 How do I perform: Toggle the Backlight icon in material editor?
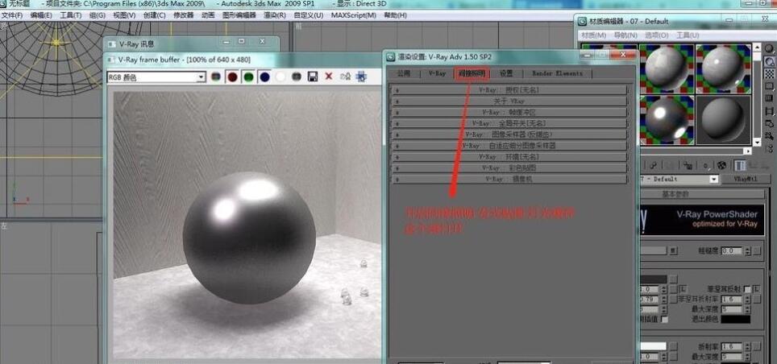coord(770,61)
